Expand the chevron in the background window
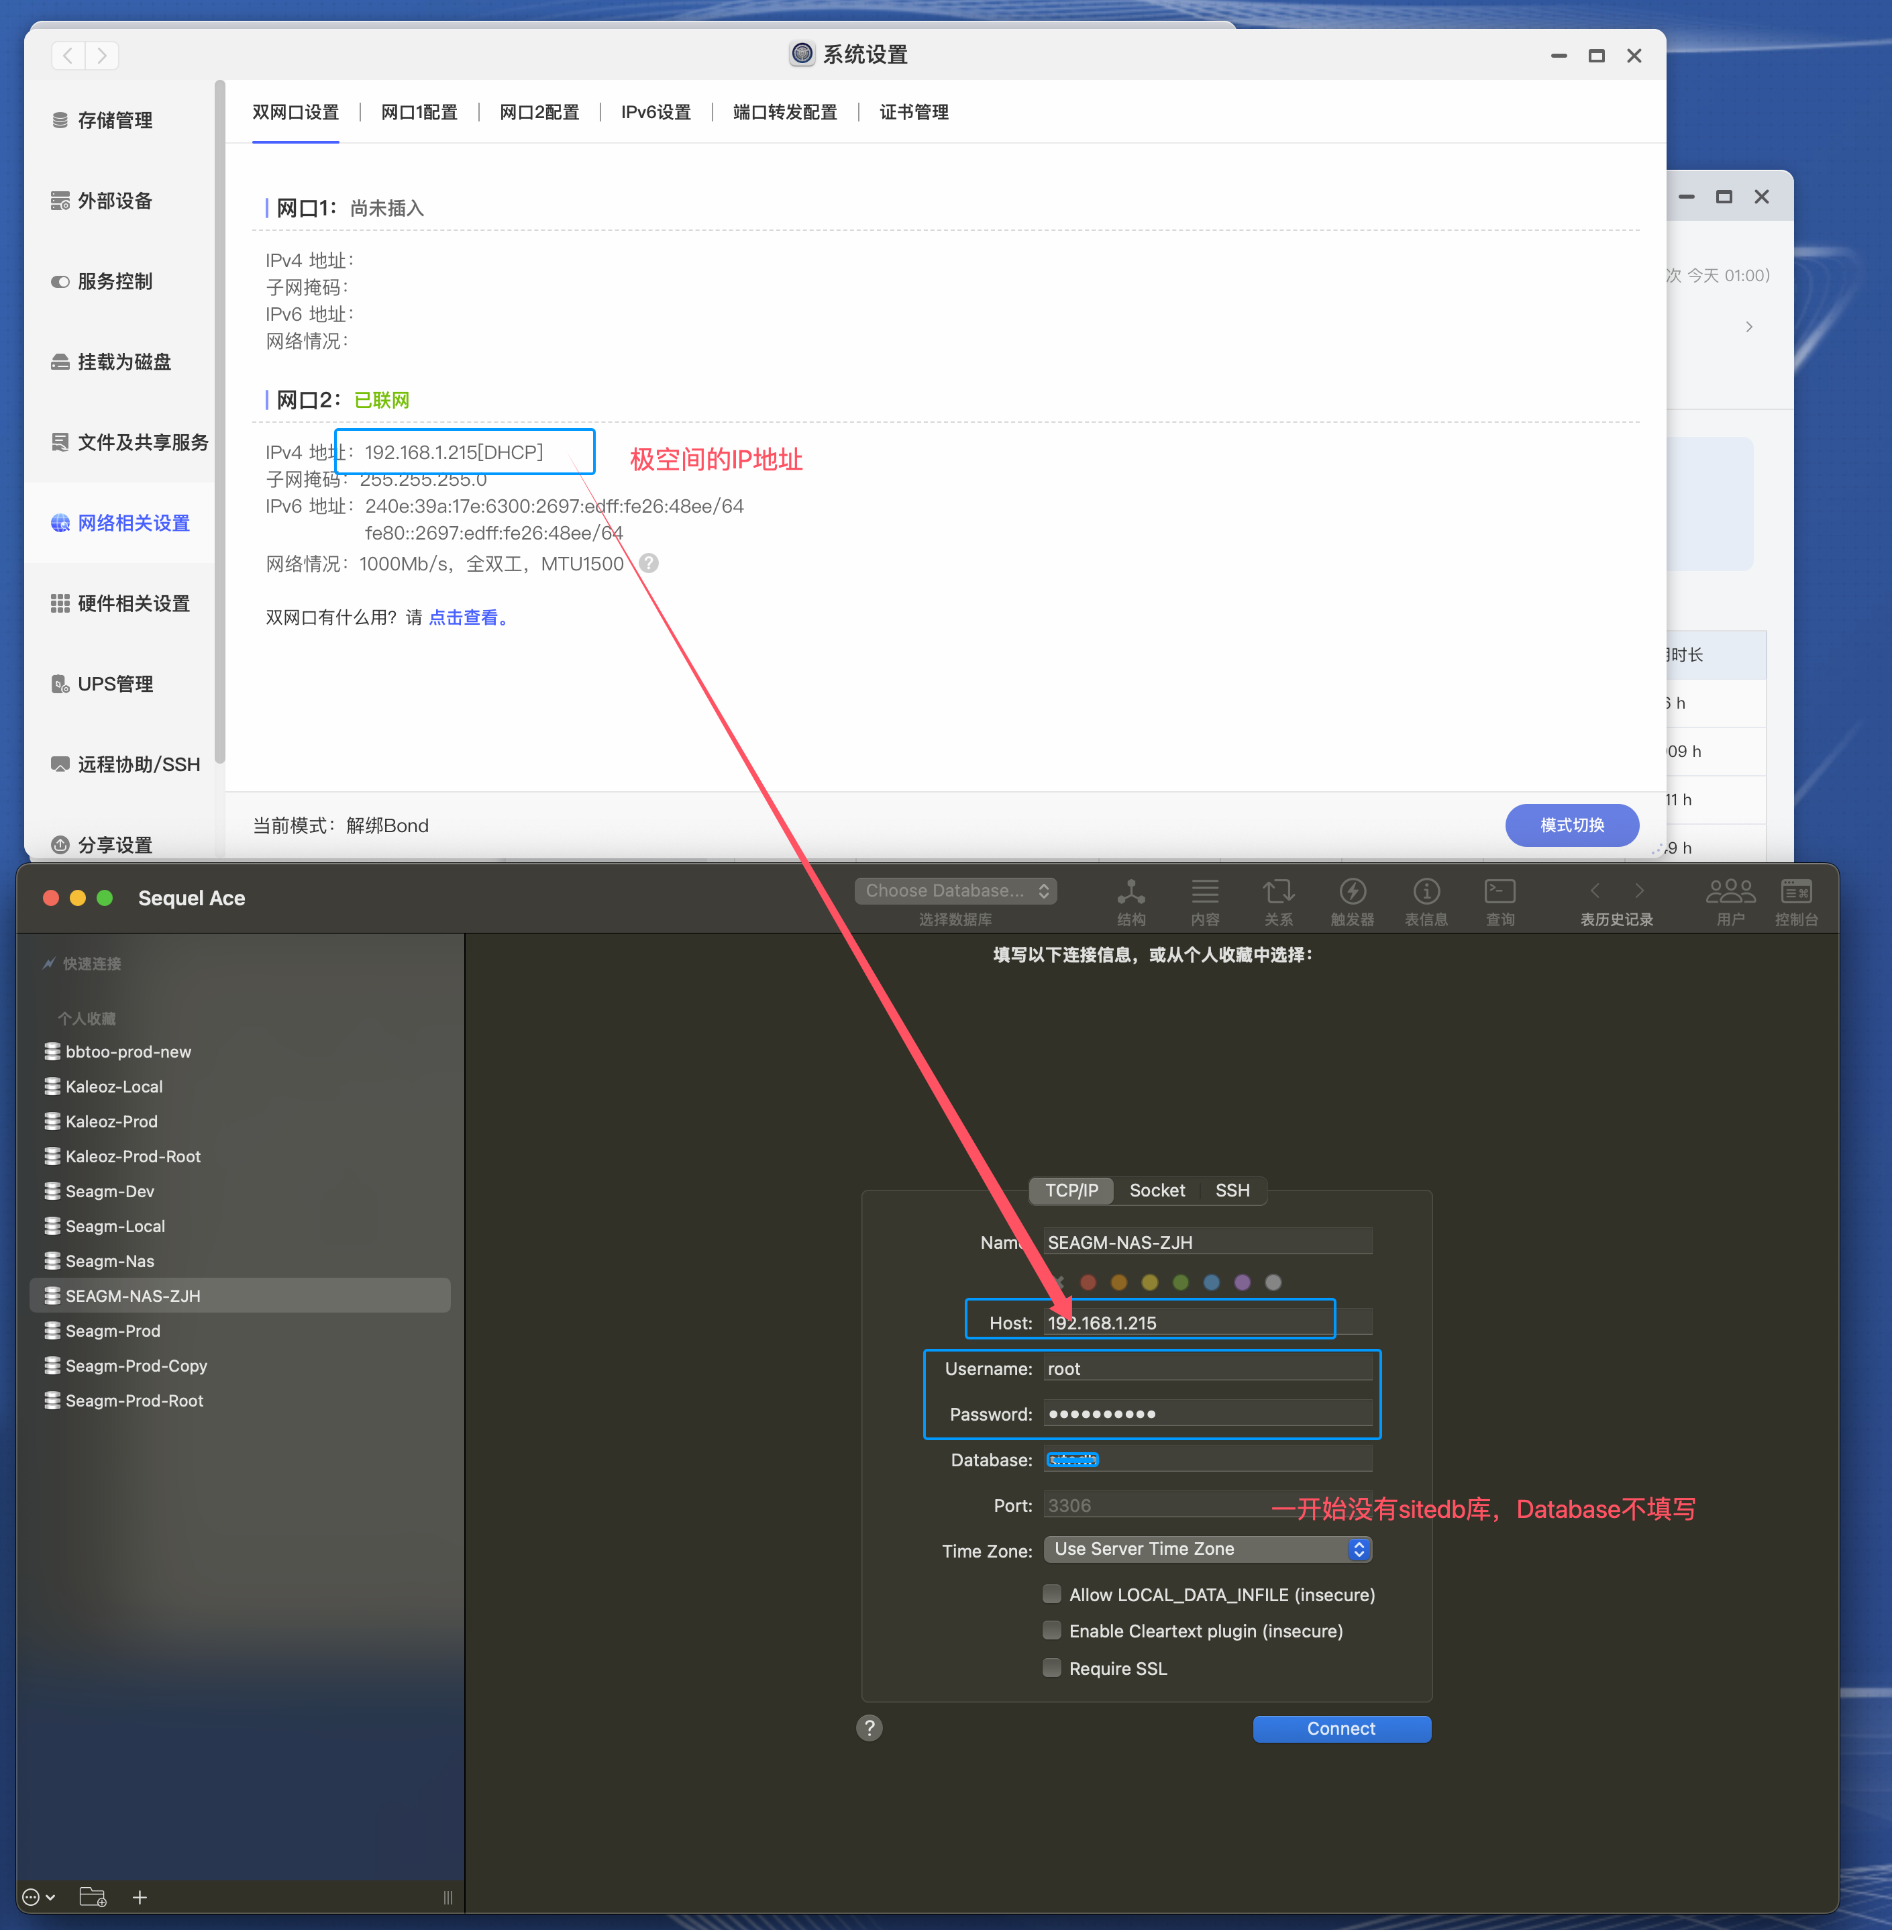 tap(1749, 326)
